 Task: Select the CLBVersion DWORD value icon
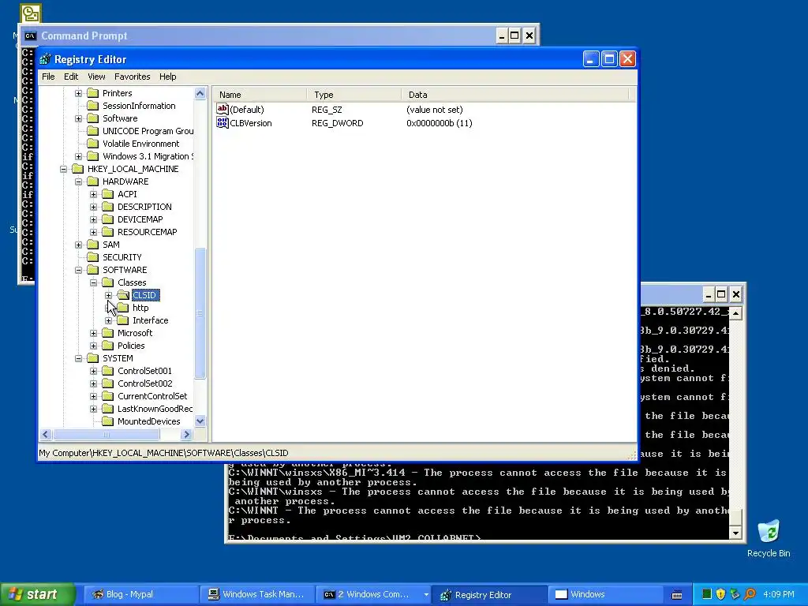[x=222, y=122]
